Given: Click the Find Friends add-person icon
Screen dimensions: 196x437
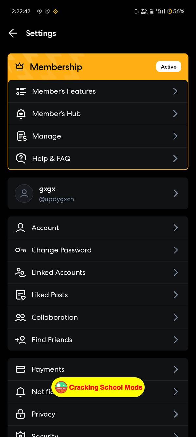Looking at the screenshot, I should pyautogui.click(x=20, y=339).
